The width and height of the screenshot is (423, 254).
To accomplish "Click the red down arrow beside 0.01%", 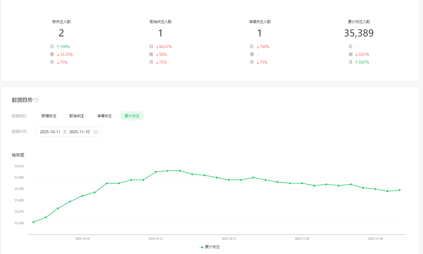I will click(356, 55).
